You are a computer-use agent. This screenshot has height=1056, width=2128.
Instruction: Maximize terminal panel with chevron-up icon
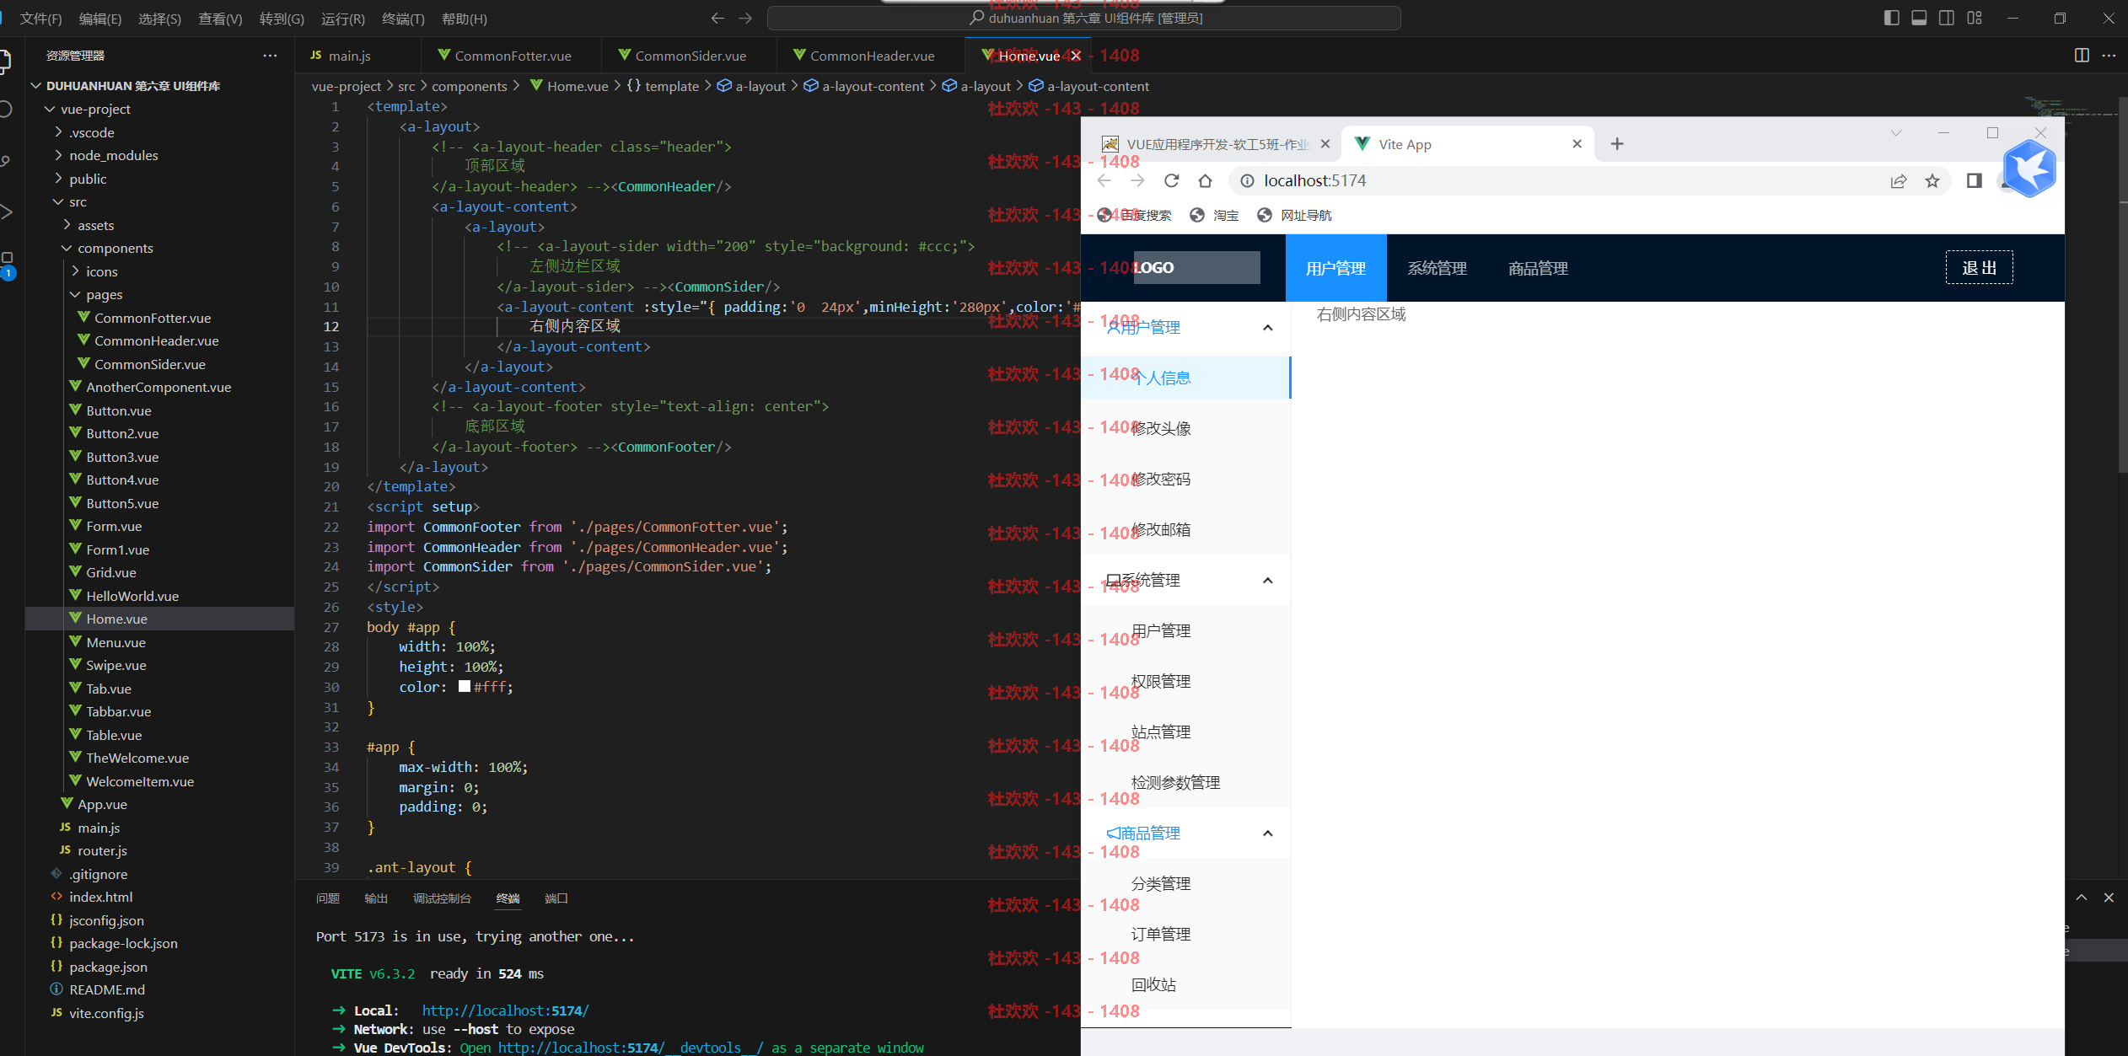[2082, 898]
